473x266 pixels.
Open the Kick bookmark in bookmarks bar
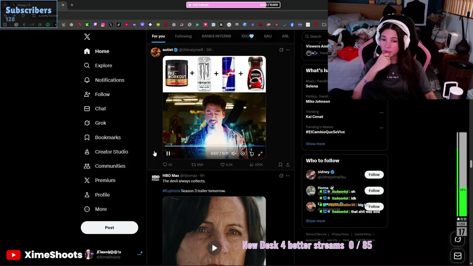[87, 25]
